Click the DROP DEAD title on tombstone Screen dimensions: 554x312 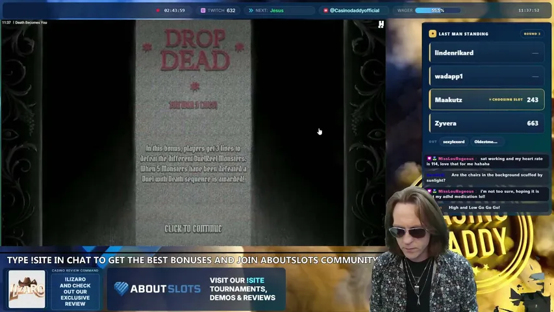195,49
